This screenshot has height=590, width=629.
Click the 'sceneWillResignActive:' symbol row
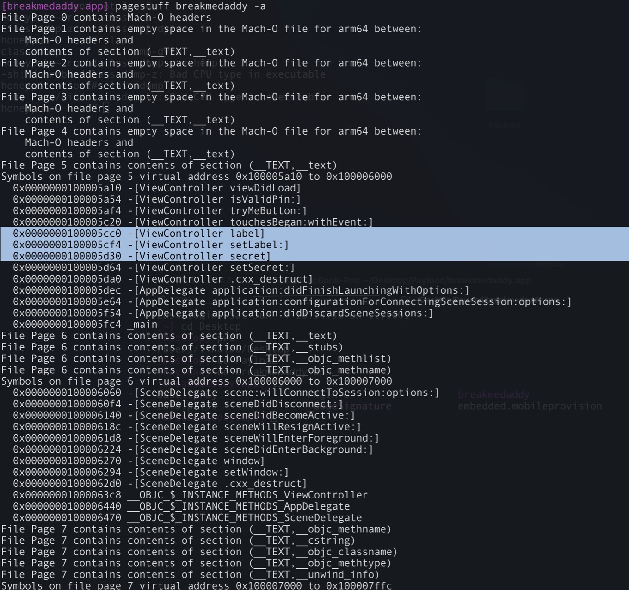pos(187,427)
